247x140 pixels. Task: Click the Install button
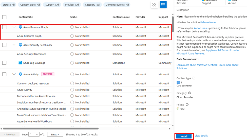[x=184, y=136]
